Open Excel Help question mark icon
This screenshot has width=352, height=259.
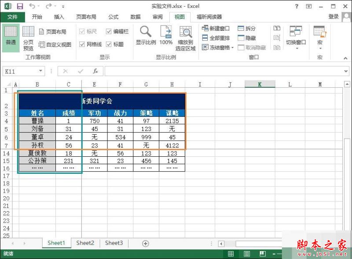[x=297, y=6]
